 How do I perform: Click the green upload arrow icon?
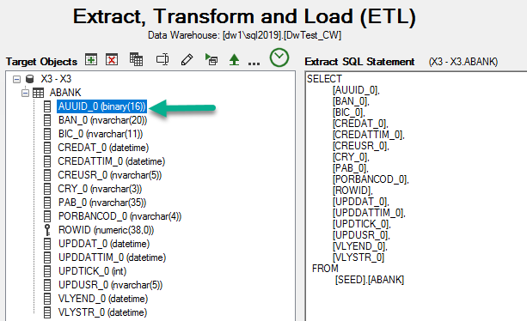click(234, 60)
